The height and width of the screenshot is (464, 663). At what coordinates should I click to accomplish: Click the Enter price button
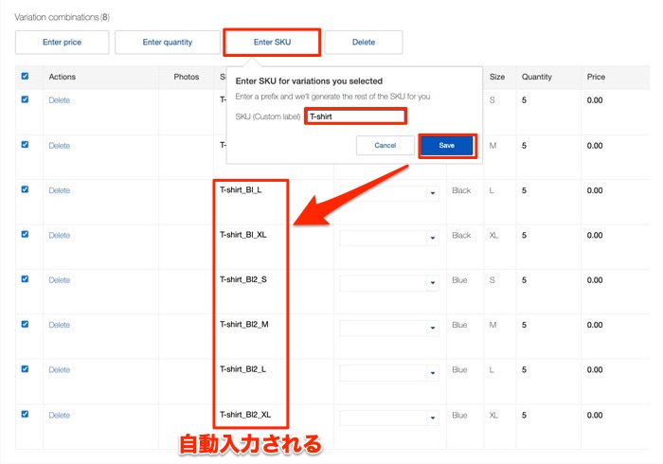click(x=61, y=42)
